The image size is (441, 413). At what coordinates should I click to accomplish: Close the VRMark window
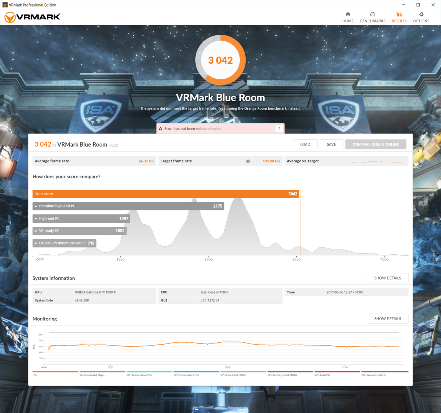pyautogui.click(x=433, y=5)
